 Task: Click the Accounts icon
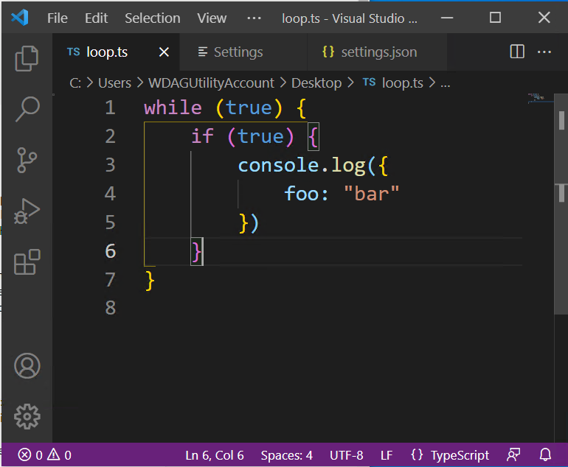tap(27, 366)
